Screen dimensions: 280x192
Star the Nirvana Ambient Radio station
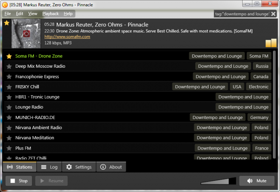9,128
